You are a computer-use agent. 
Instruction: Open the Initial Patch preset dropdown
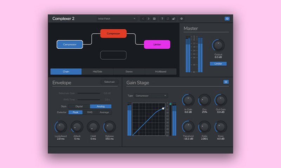tap(117, 19)
